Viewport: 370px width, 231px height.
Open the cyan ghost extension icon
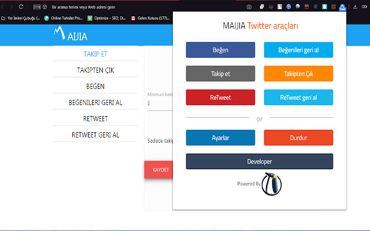(x=324, y=7)
